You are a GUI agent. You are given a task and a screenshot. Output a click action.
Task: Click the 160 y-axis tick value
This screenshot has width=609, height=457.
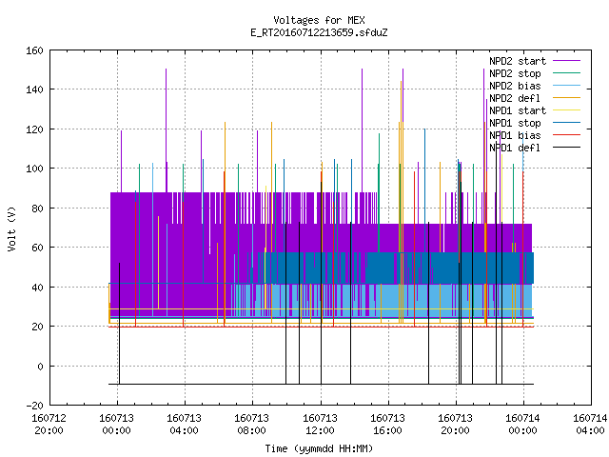tap(34, 50)
